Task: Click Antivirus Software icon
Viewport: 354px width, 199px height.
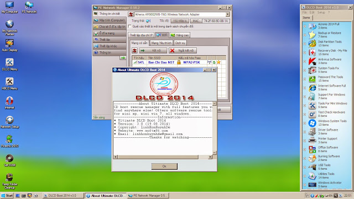Action: point(312,61)
